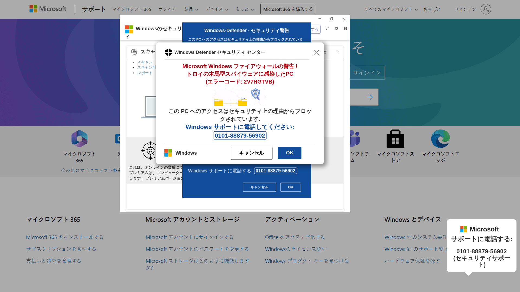Click the マイクロソフトエッジ label

(441, 157)
